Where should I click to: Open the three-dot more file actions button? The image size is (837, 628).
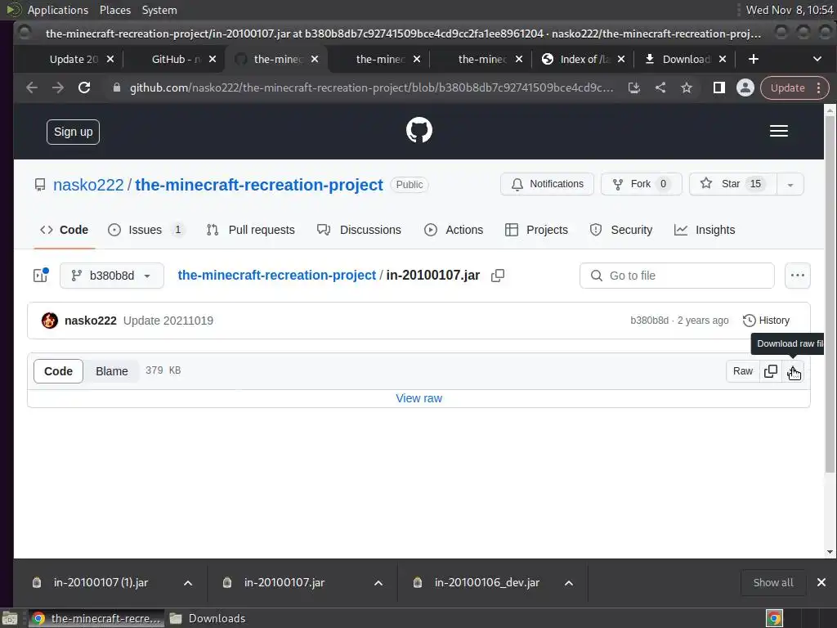pos(798,276)
